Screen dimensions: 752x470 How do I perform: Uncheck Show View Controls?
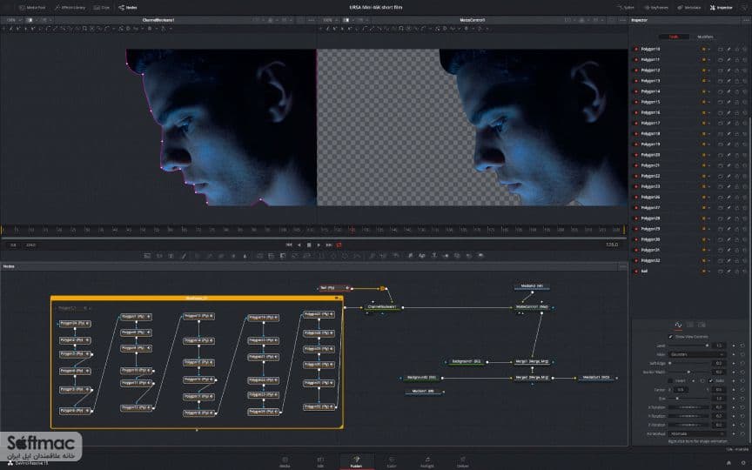click(670, 337)
